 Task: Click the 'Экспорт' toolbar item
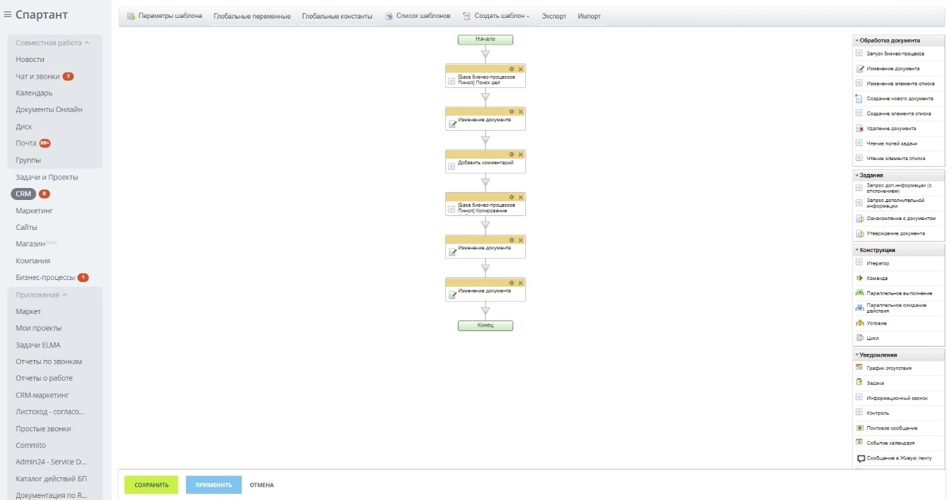pos(553,16)
